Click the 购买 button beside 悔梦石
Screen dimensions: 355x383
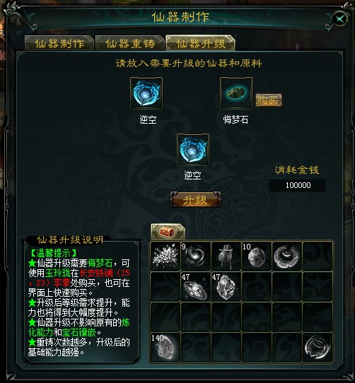(269, 100)
